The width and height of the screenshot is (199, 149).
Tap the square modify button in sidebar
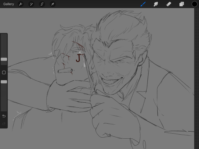4,72
